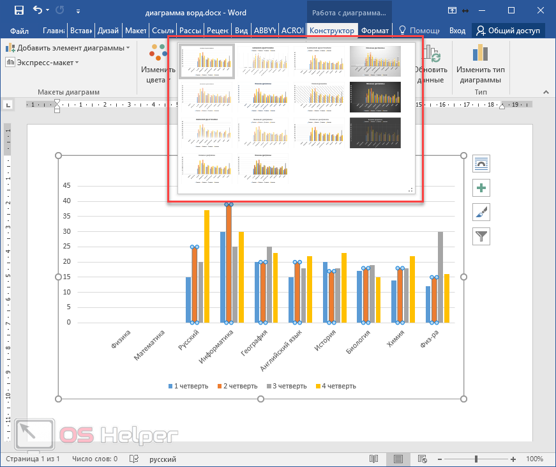Open the Файл menu tab
The image size is (556, 467).
point(20,30)
